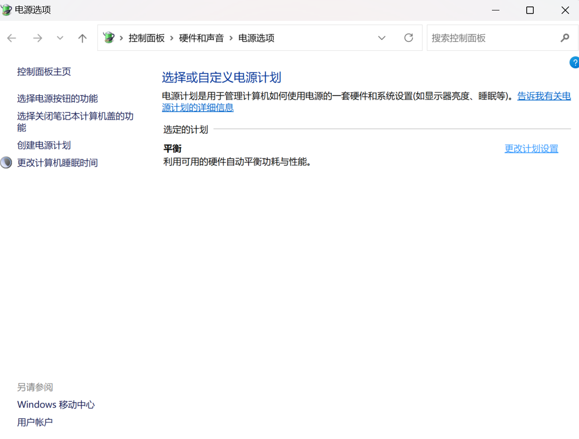Click the power icon in the address bar
Screen dimensions: 579x439
pyautogui.click(x=108, y=38)
